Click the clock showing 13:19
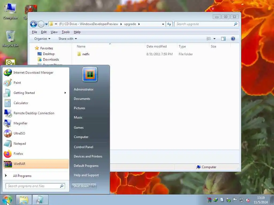The width and height of the screenshot is (274, 205). tap(261, 198)
